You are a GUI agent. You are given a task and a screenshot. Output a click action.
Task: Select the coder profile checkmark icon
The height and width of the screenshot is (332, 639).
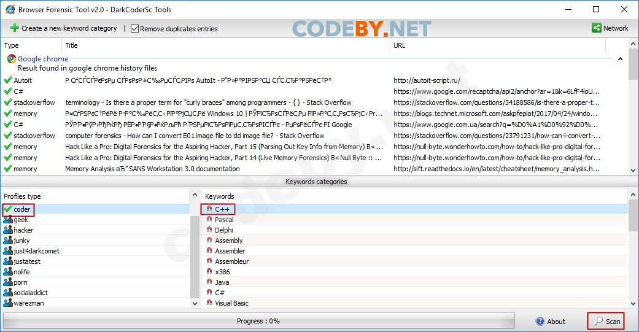(x=8, y=209)
